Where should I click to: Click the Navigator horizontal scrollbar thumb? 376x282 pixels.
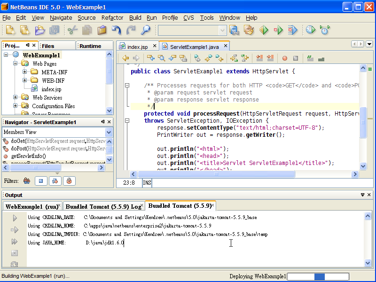pos(35,168)
